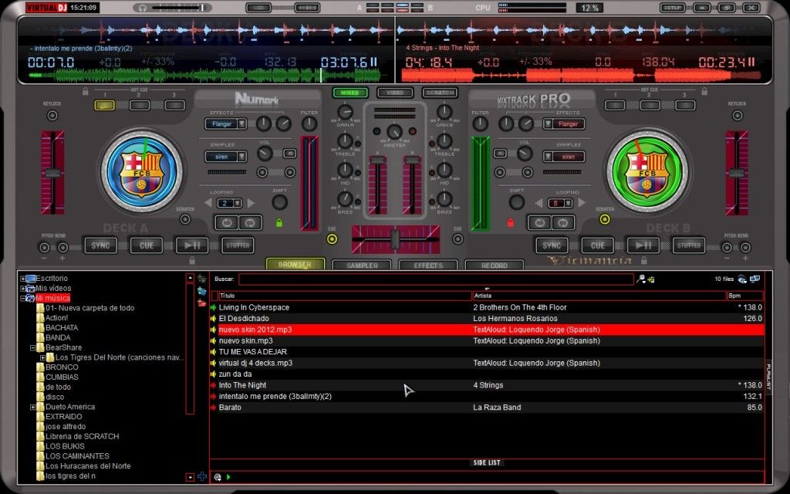Click the Deck B hot cue lock

tap(704, 92)
